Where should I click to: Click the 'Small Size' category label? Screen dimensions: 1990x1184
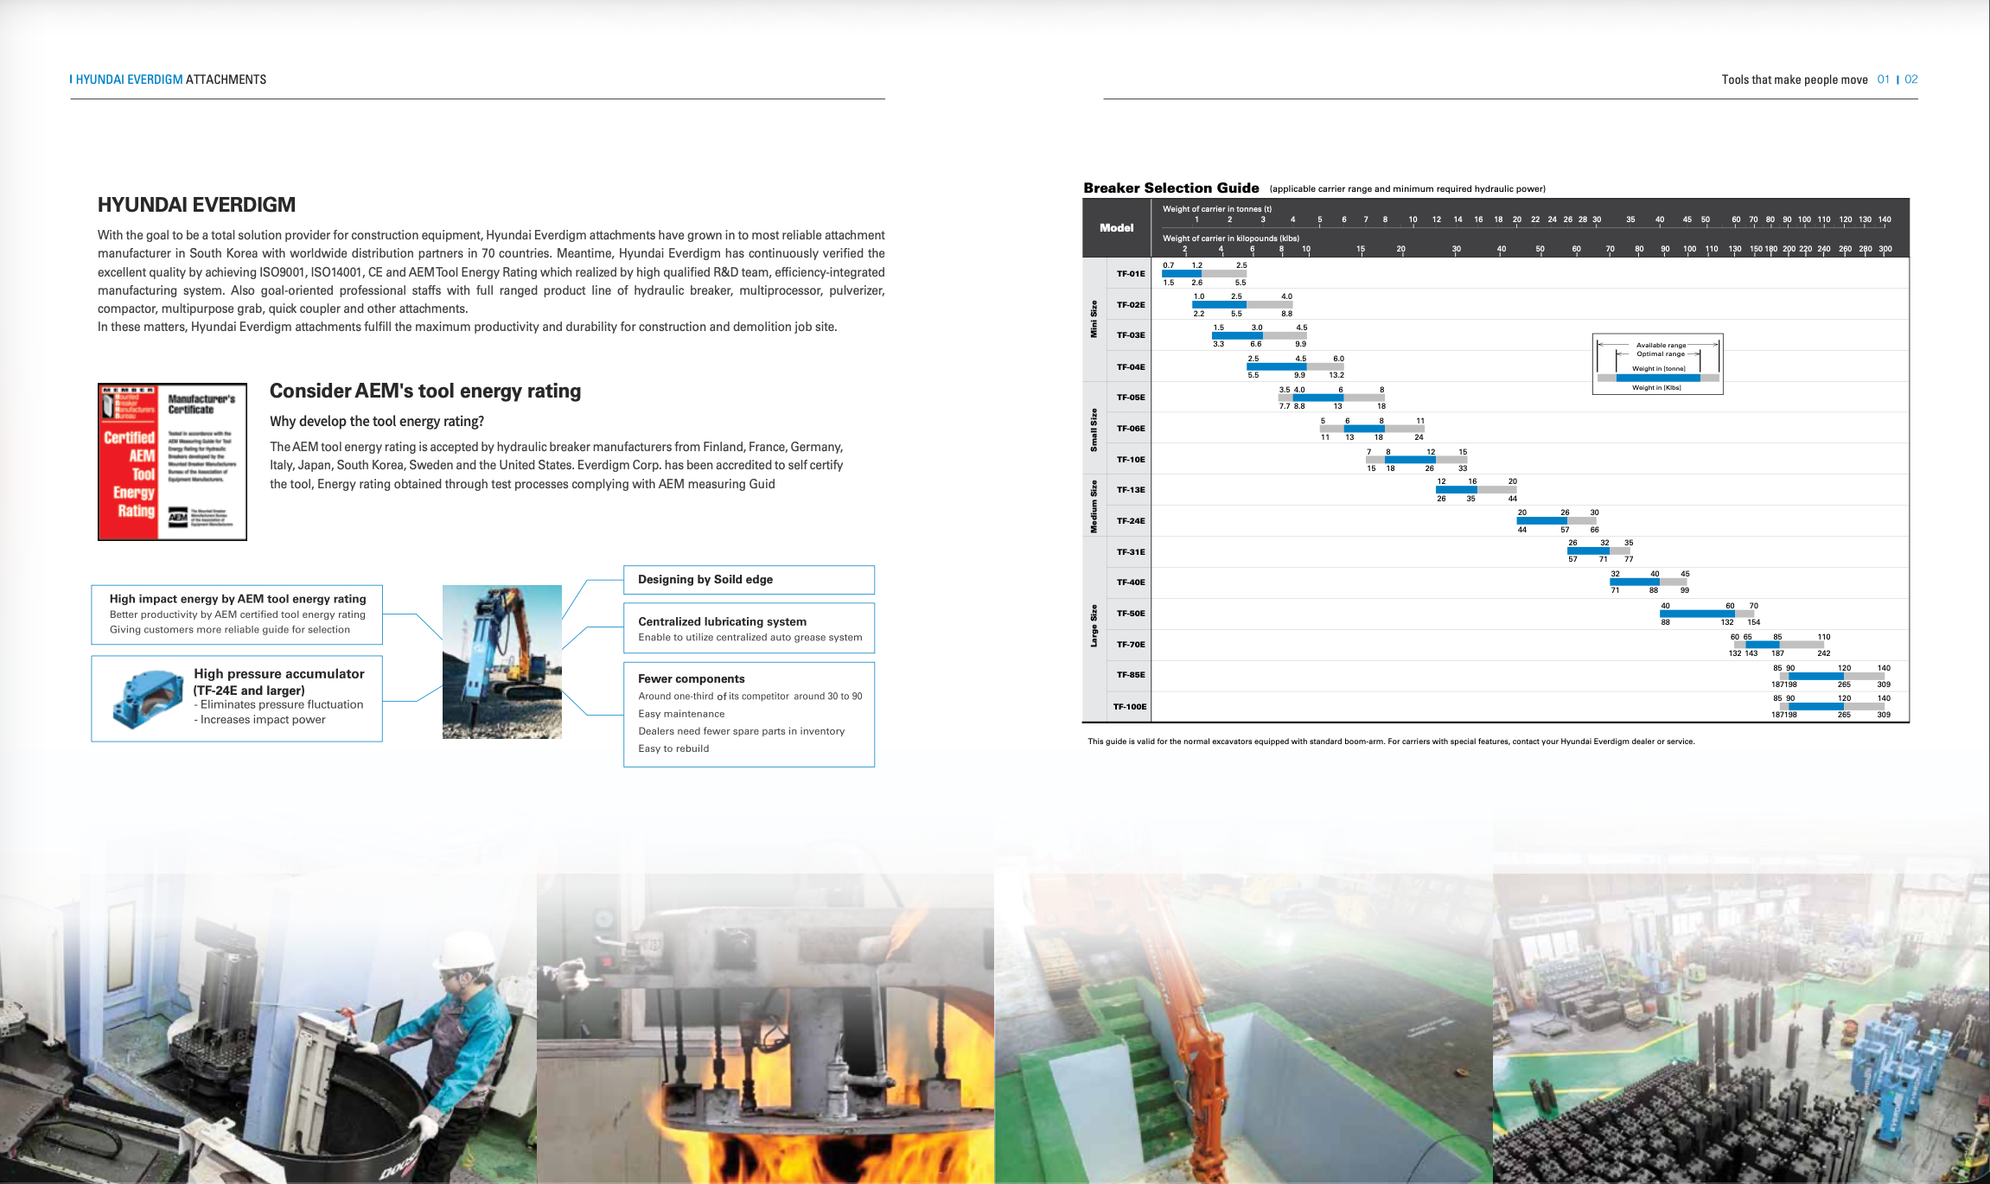click(x=1094, y=430)
